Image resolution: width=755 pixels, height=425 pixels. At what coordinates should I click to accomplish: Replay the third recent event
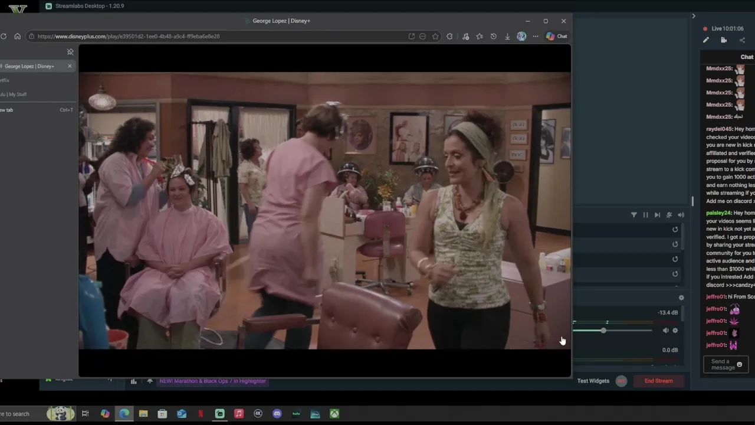pyautogui.click(x=675, y=259)
